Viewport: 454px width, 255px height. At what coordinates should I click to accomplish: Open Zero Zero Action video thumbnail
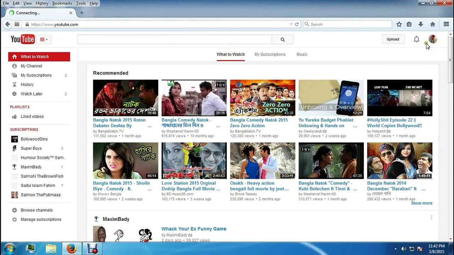point(262,98)
